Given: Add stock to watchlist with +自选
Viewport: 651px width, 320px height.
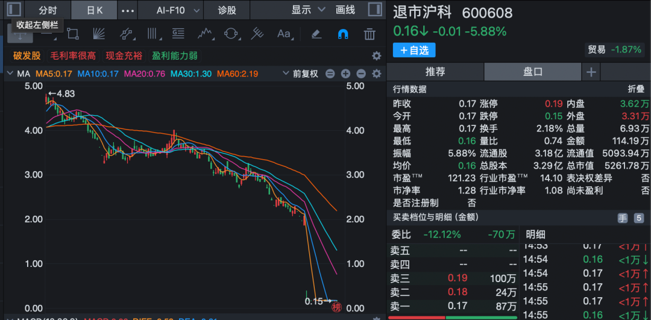Looking at the screenshot, I should tap(414, 50).
